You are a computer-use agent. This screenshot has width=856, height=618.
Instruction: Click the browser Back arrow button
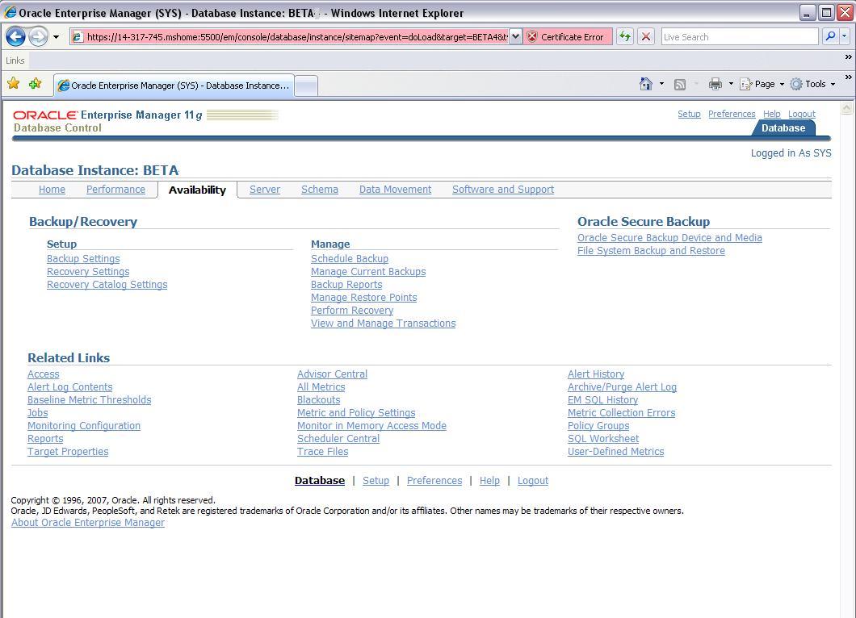15,36
